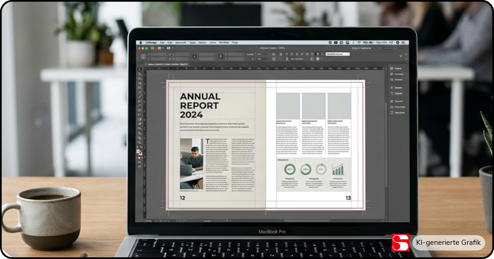The image size is (494, 259).
Task: Click the menu bar clock
Action: coord(385,43)
